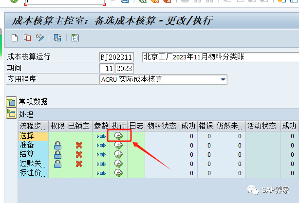Click the 权限 column header
This screenshot has height=203, width=299.
coord(57,126)
